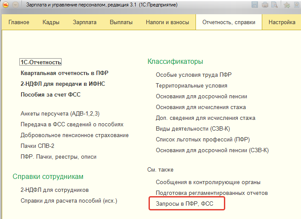Open Территориальные условия classifier
The image size is (301, 219).
191,85
